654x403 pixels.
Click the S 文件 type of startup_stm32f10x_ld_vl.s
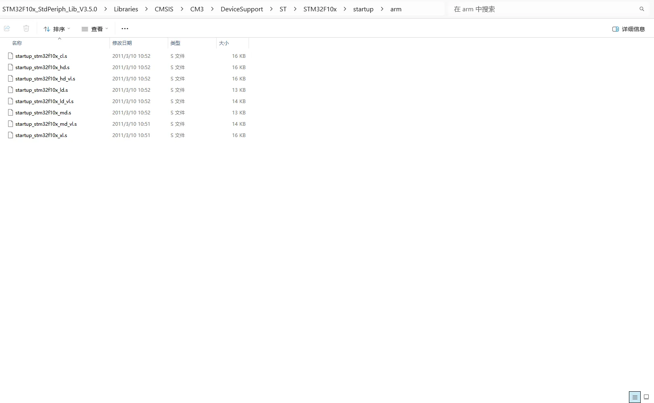[x=178, y=101]
